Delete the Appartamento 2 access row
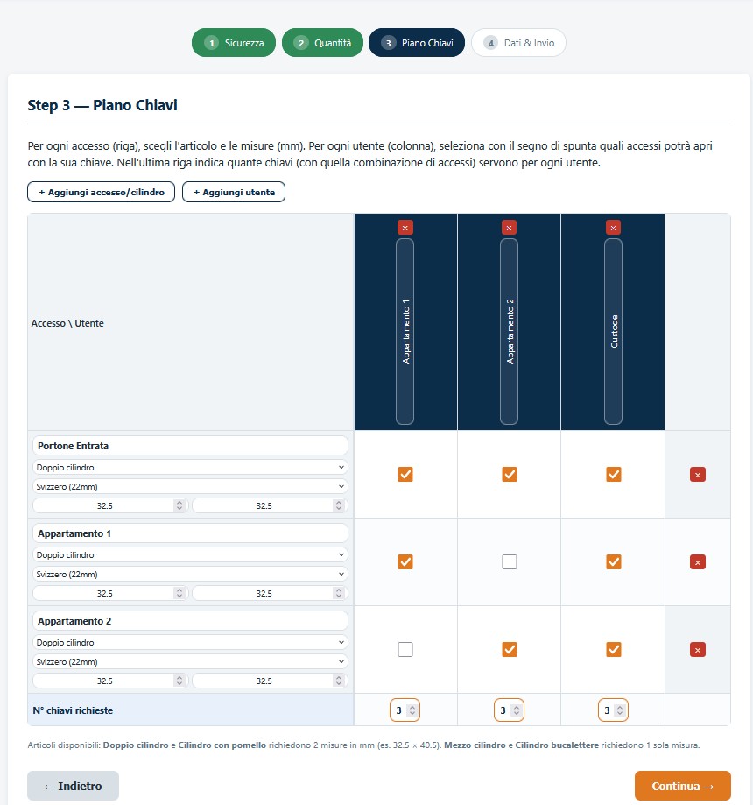The width and height of the screenshot is (753, 805). (698, 650)
